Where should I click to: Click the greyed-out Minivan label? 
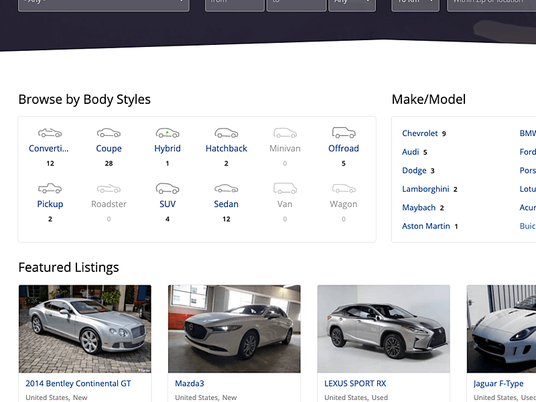coord(285,148)
